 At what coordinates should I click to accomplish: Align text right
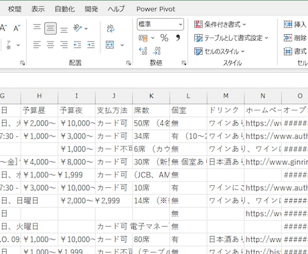(64, 45)
